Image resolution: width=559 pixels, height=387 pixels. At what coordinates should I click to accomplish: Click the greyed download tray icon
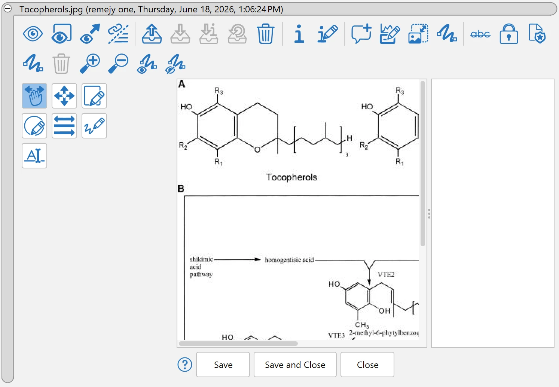click(x=180, y=34)
